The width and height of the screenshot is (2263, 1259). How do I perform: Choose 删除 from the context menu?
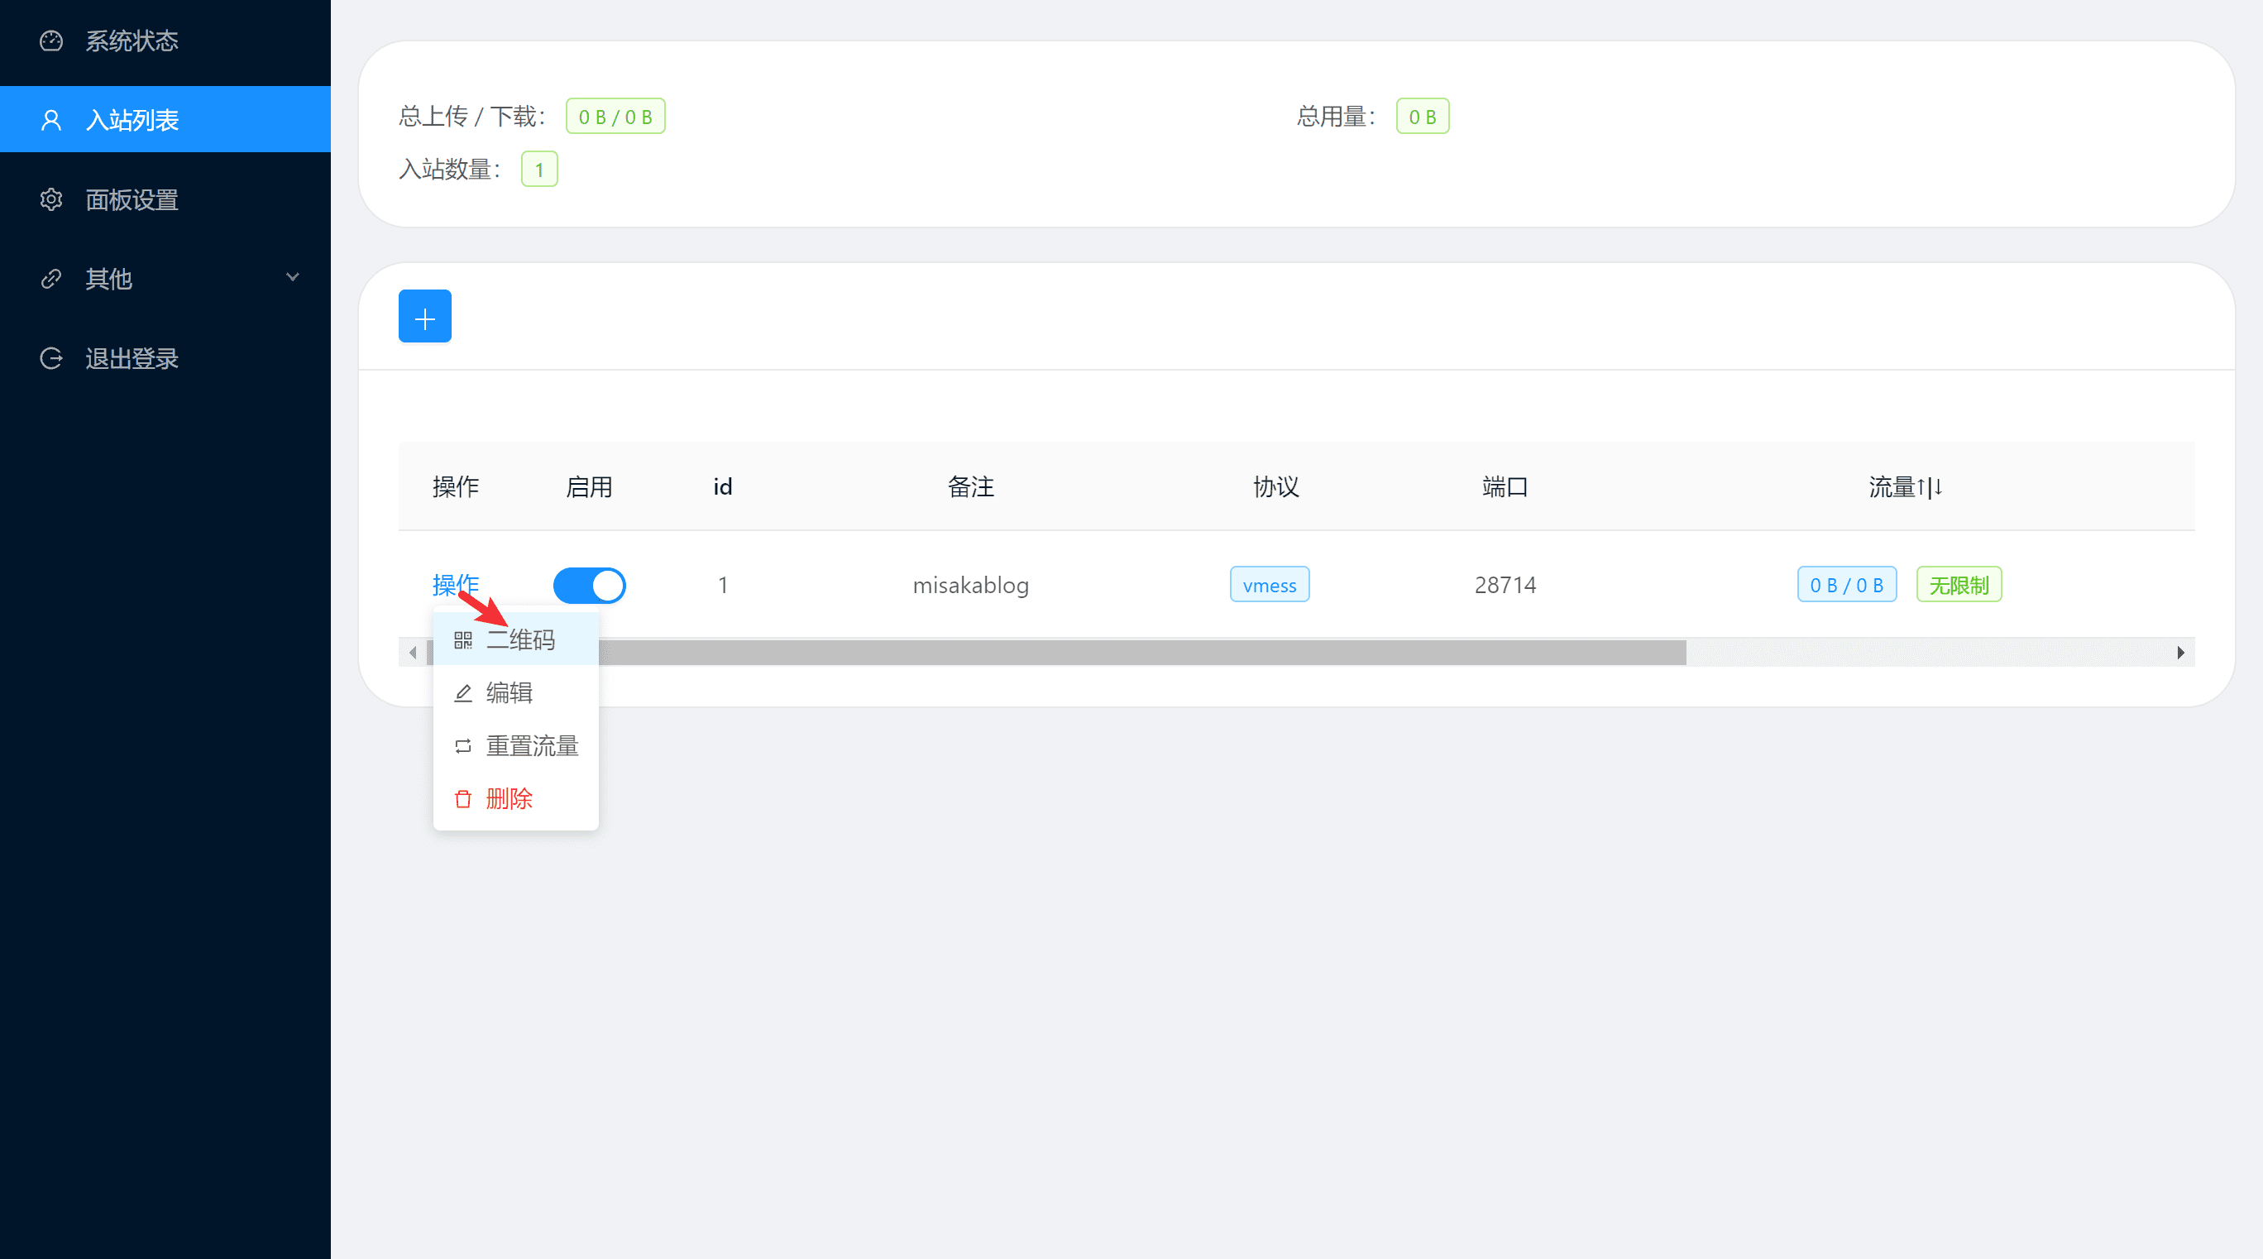[x=510, y=798]
